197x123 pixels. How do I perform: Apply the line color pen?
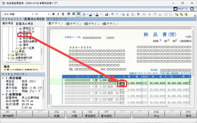[91, 14]
